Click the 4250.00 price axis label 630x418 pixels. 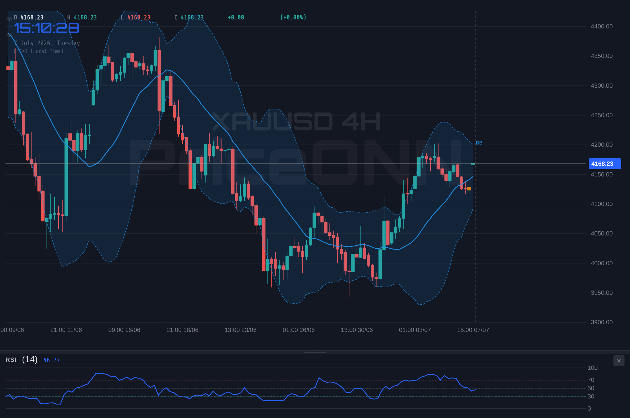tap(602, 115)
